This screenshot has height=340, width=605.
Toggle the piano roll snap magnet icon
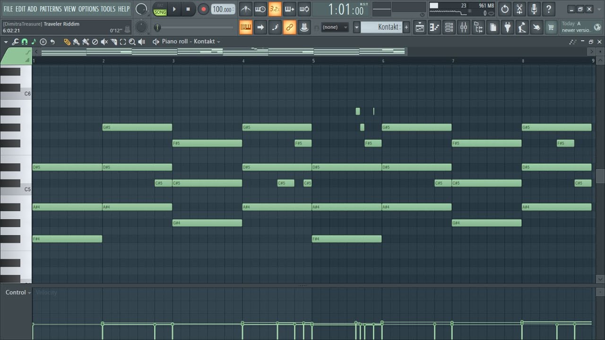pyautogui.click(x=25, y=42)
